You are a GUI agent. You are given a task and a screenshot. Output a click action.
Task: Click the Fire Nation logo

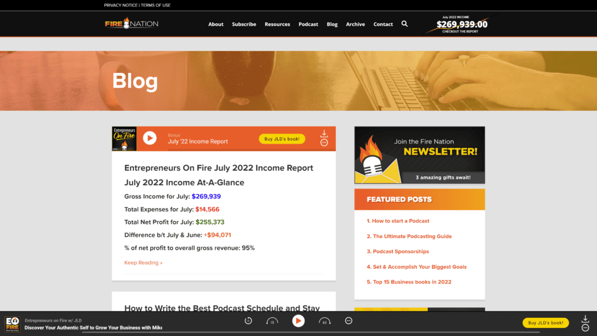pos(131,23)
